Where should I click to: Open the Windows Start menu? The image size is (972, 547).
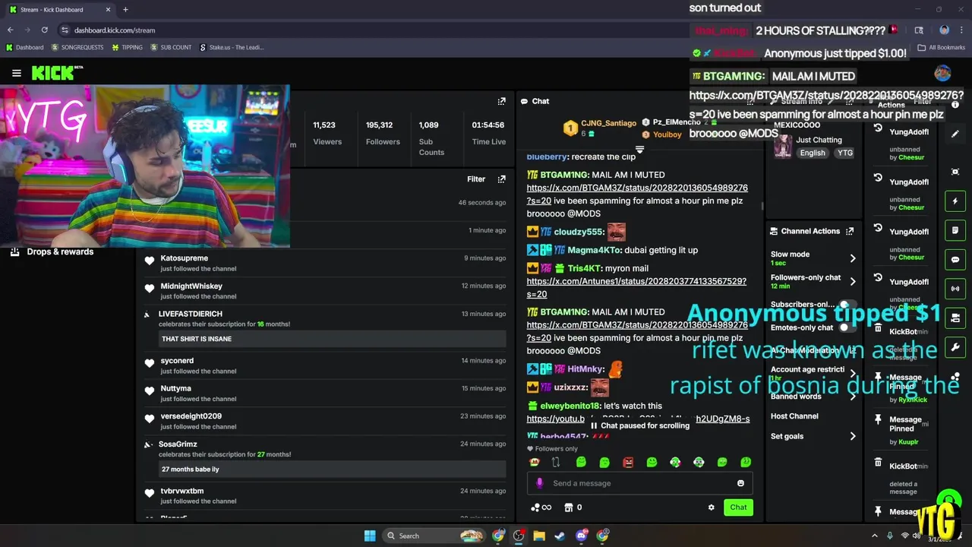(x=370, y=536)
